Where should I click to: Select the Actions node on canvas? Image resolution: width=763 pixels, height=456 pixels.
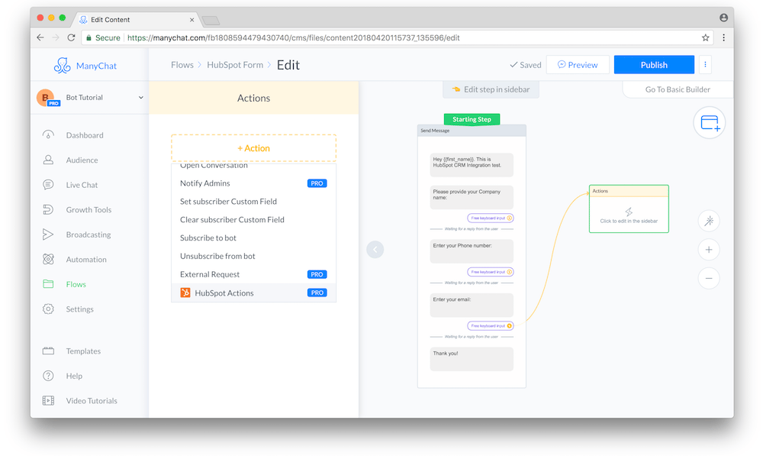tap(629, 209)
